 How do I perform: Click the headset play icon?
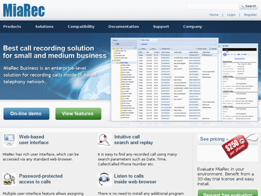(x=104, y=179)
